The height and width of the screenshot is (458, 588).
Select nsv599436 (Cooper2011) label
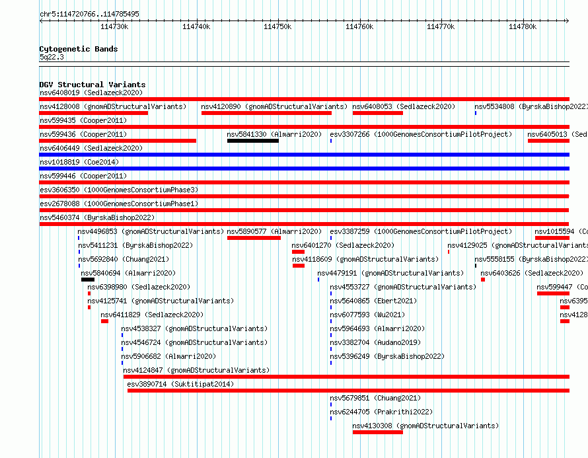[x=83, y=134]
